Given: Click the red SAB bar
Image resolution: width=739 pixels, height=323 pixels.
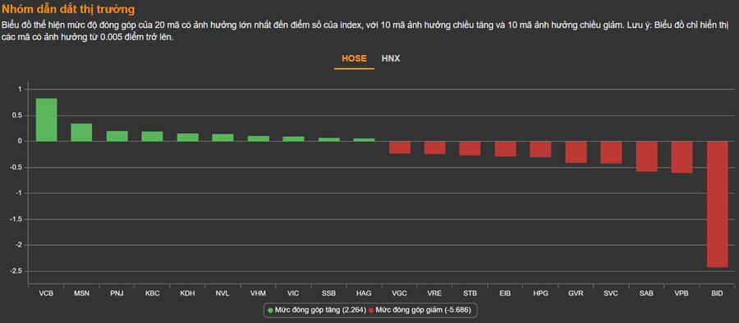Looking at the screenshot, I should click(646, 157).
